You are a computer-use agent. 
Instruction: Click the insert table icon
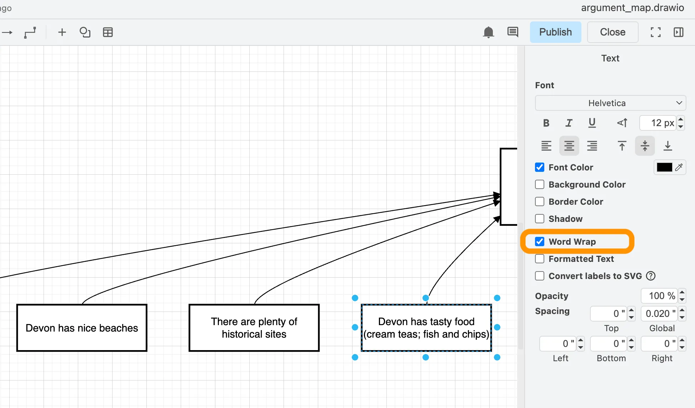[x=107, y=33]
